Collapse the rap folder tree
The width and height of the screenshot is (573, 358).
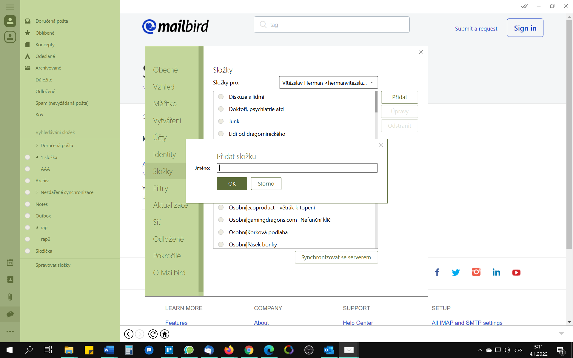pos(37,227)
